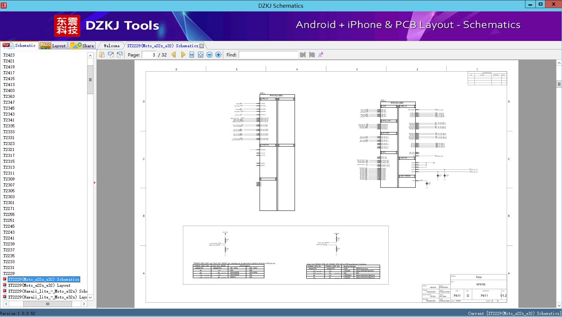The height and width of the screenshot is (317, 562).
Task: Click the tree horizontal scrollbar thumb
Action: [x=47, y=304]
